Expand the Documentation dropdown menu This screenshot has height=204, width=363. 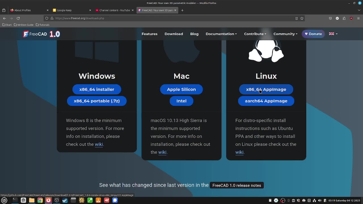(x=221, y=34)
